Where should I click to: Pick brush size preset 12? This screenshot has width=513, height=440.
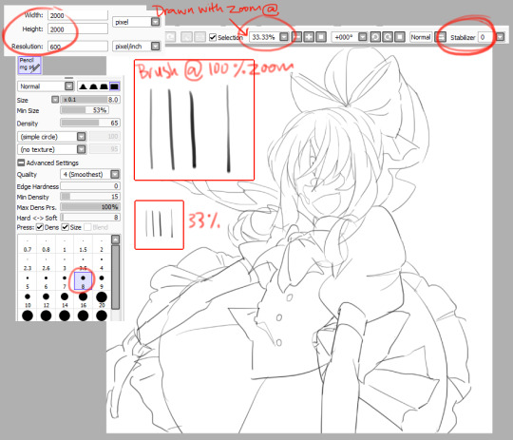pyautogui.click(x=46, y=300)
